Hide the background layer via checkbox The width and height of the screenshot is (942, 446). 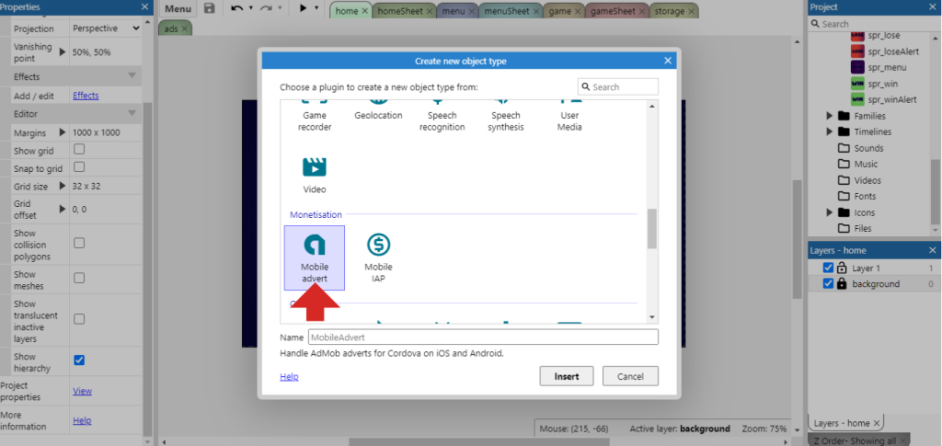(x=828, y=284)
